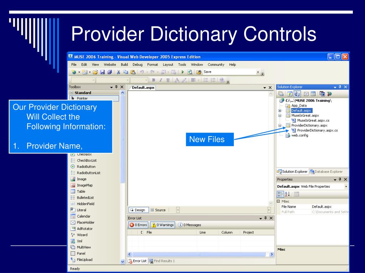This screenshot has width=365, height=273.
Task: Toggle Categorized view in Properties panel
Action: pos(280,194)
